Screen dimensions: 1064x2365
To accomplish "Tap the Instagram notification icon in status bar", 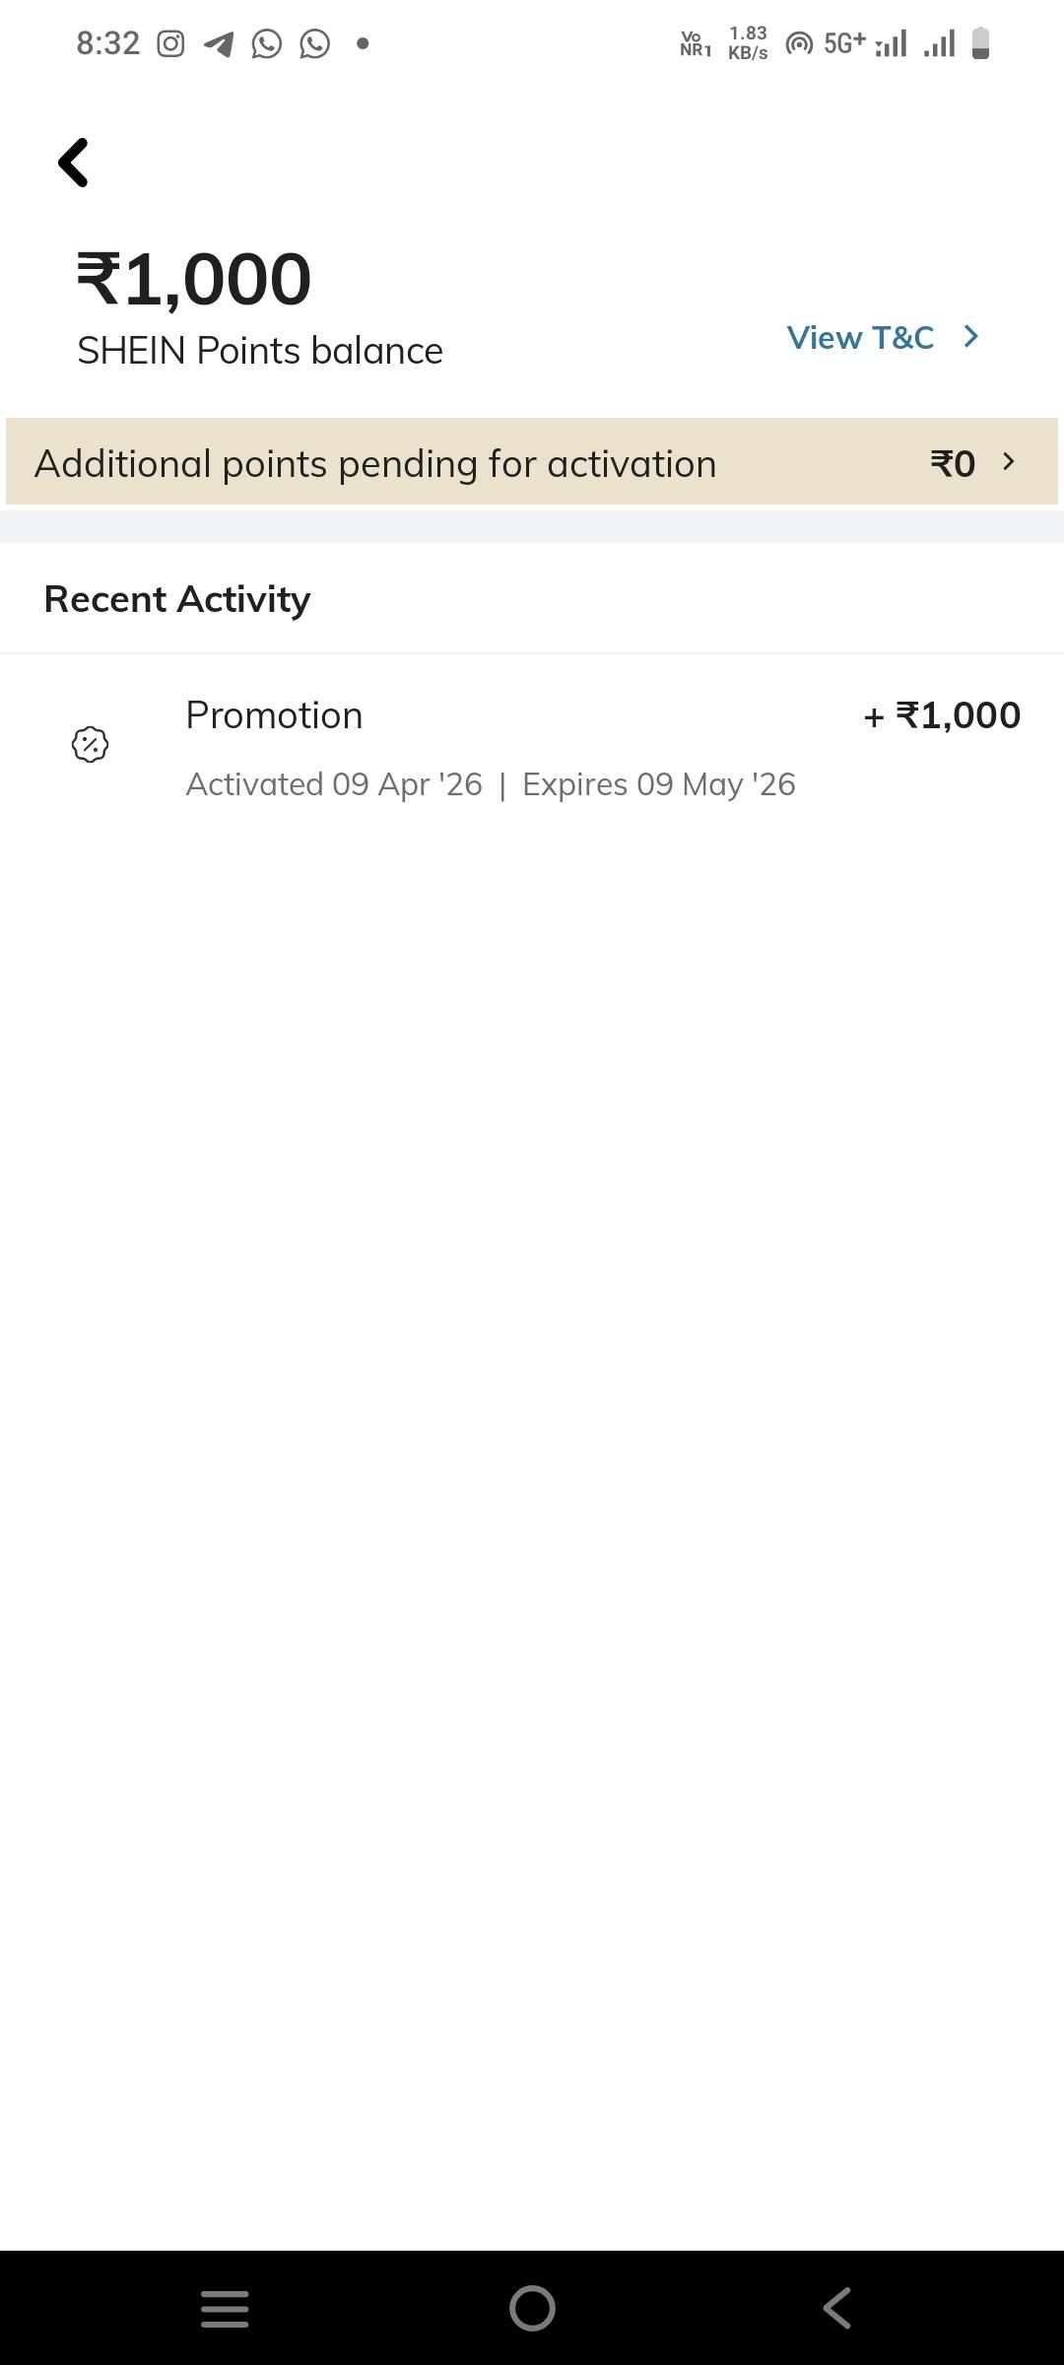I will tap(170, 44).
